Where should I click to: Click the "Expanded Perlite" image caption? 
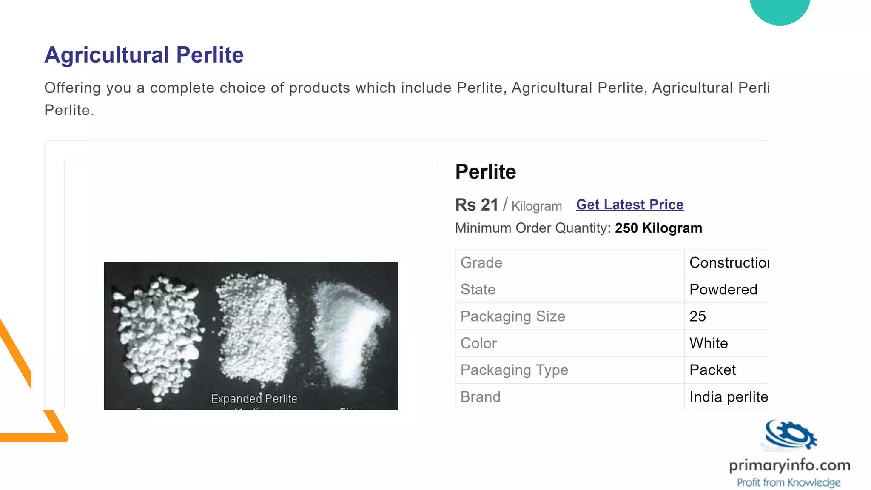point(254,399)
